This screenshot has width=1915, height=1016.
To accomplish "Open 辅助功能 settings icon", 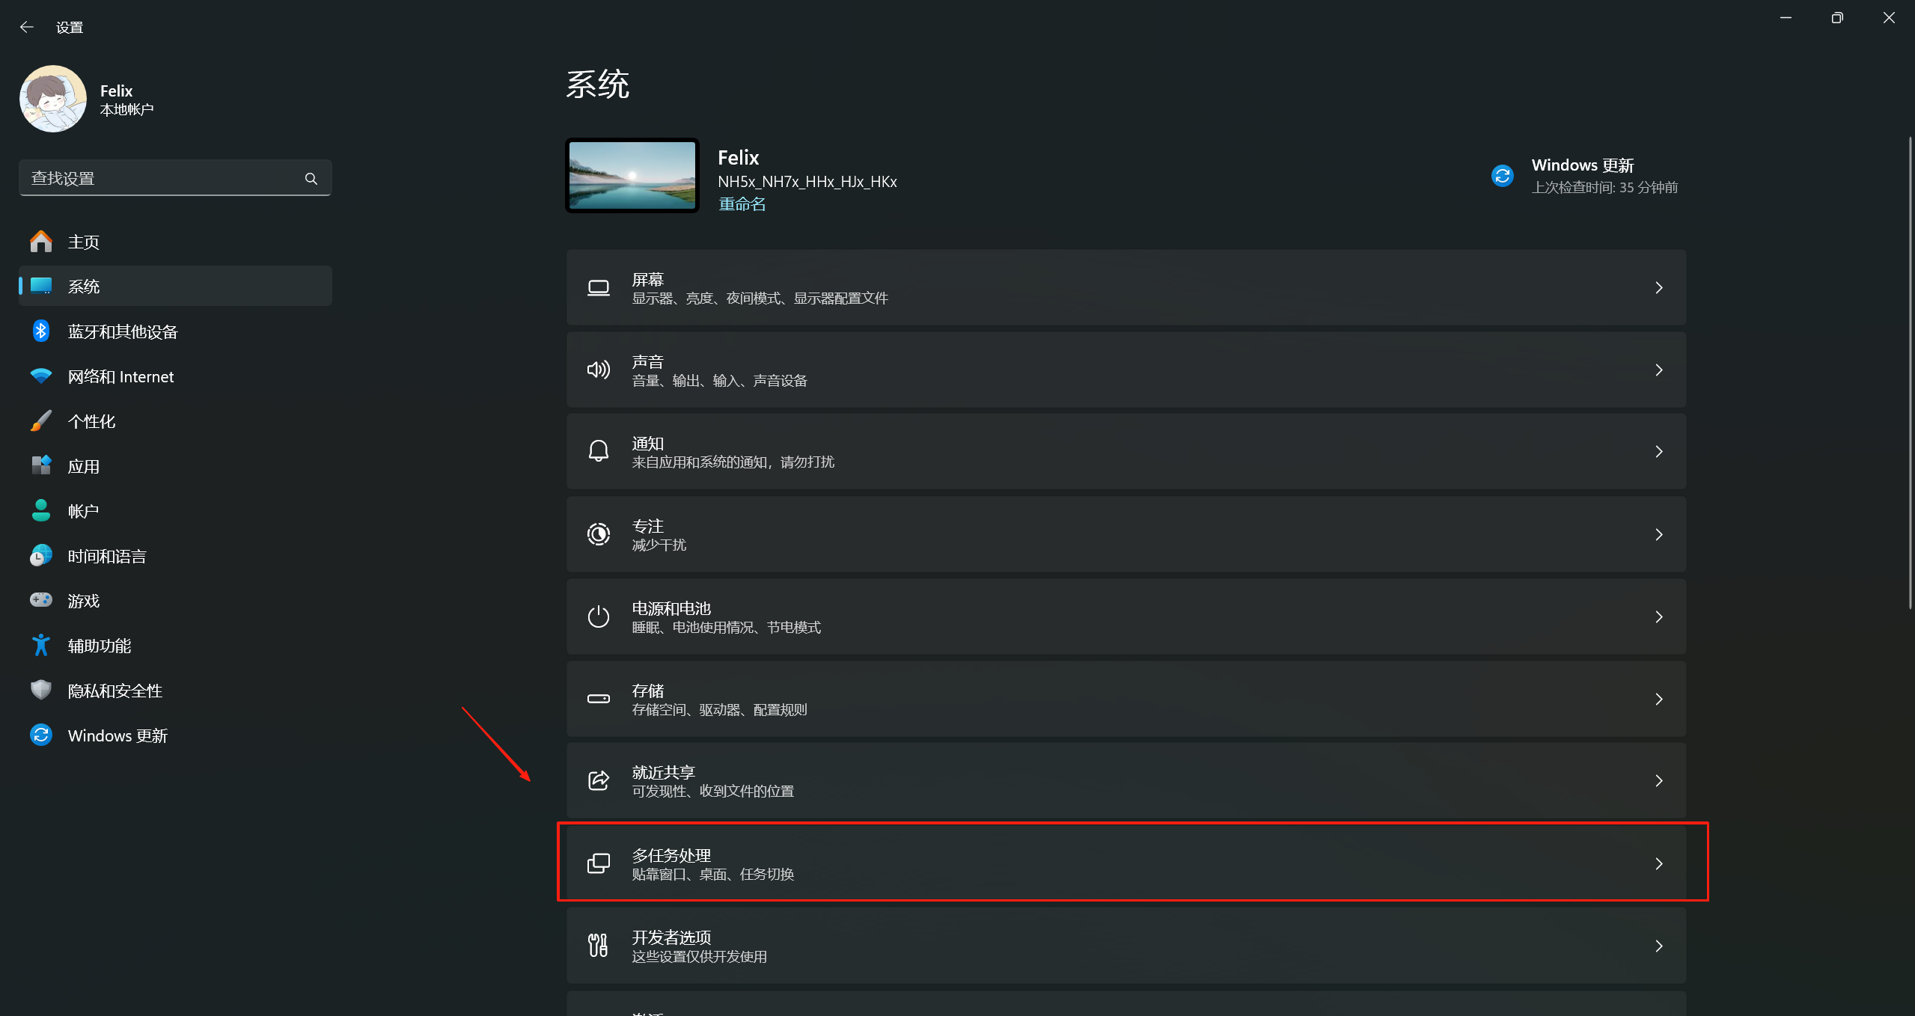I will pyautogui.click(x=40, y=644).
